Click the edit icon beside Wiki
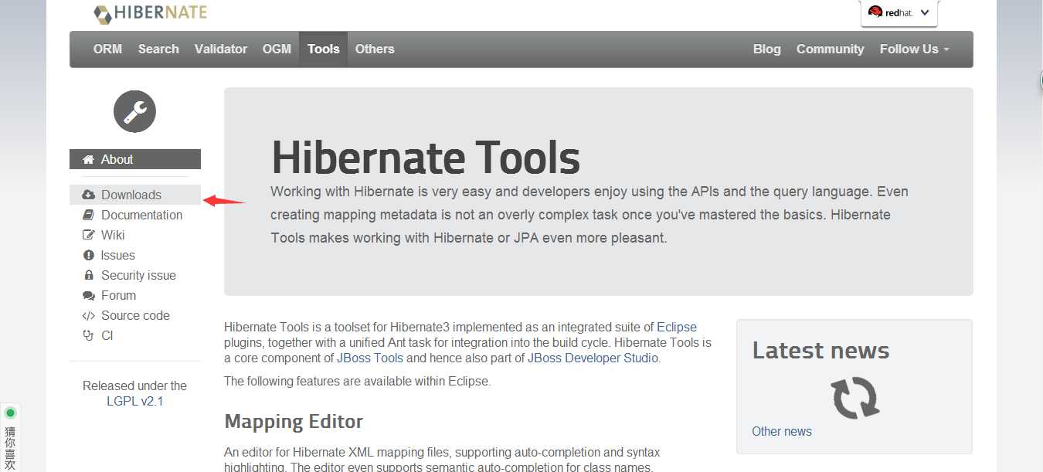Screen dimensions: 1043x472 pos(88,235)
